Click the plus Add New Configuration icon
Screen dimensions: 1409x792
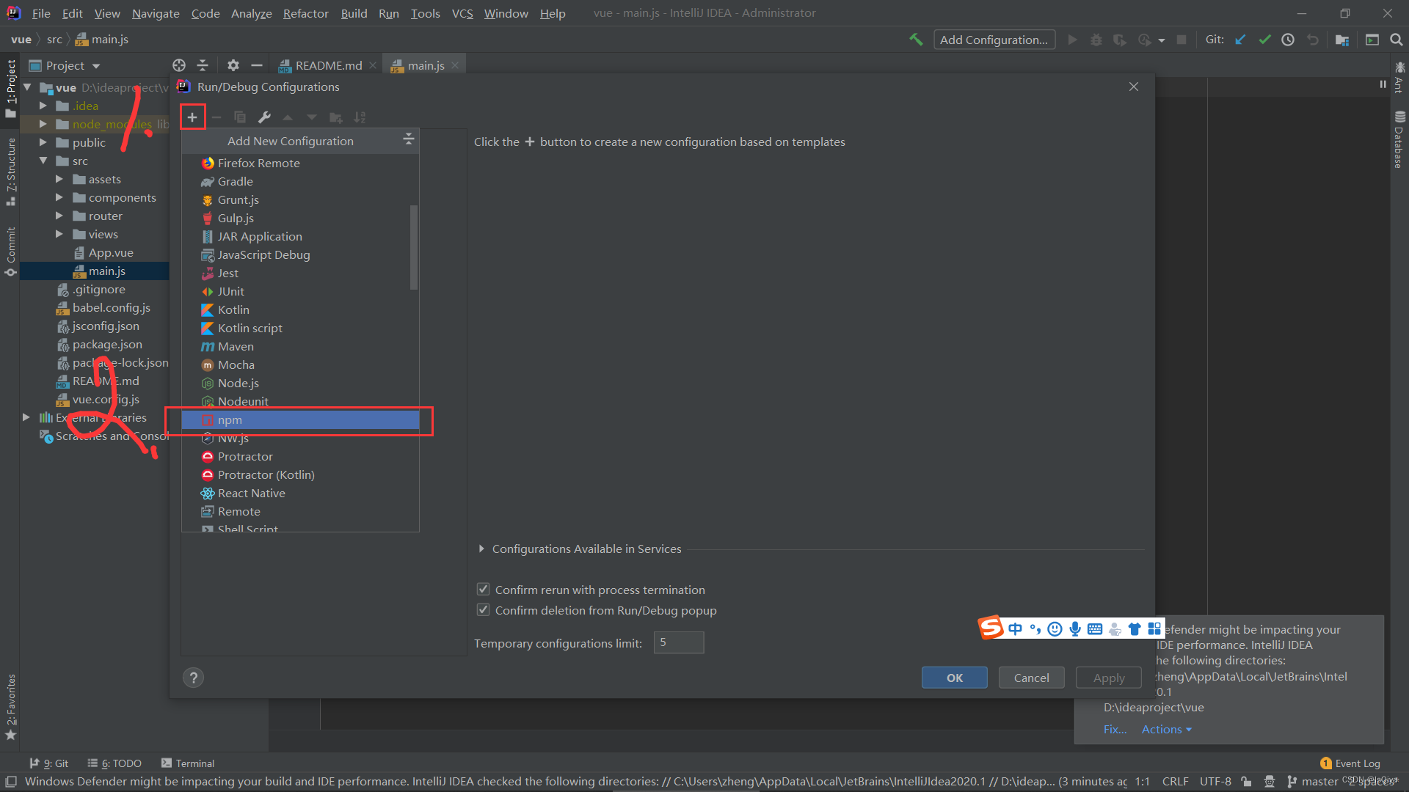click(x=192, y=117)
